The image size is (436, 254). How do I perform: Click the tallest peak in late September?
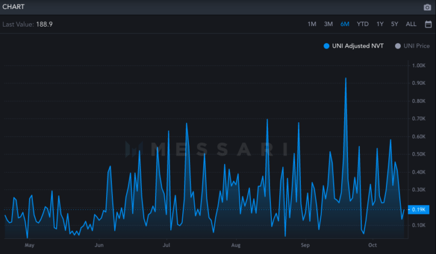tap(346, 79)
